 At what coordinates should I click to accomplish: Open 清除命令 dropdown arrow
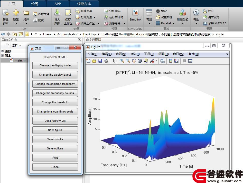[124, 23]
